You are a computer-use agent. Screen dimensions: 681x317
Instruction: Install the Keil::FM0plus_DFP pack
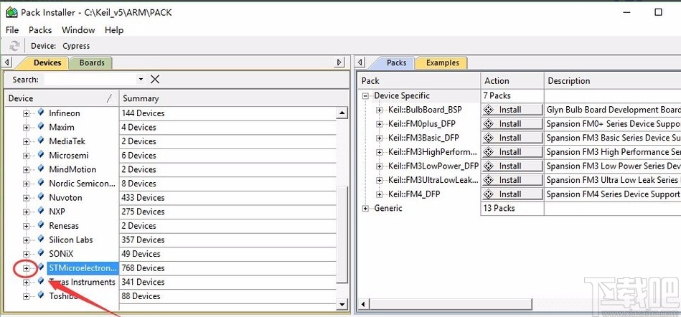click(x=512, y=124)
